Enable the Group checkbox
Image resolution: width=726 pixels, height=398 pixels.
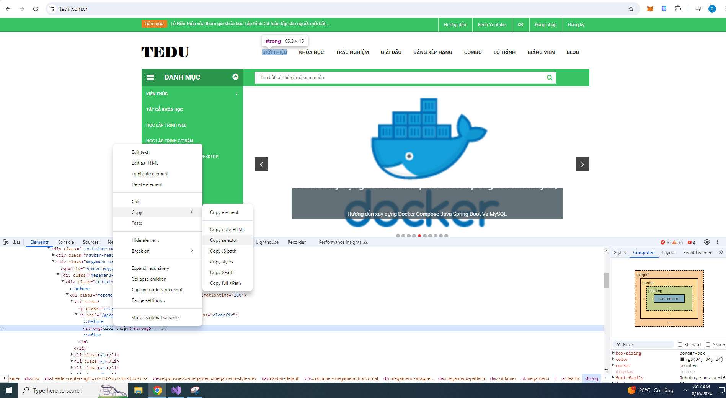708,344
